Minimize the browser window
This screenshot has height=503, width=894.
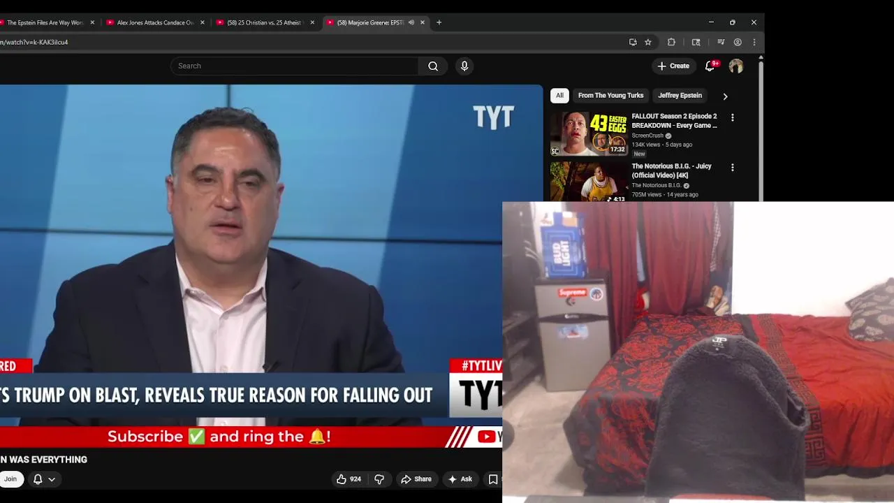(711, 22)
